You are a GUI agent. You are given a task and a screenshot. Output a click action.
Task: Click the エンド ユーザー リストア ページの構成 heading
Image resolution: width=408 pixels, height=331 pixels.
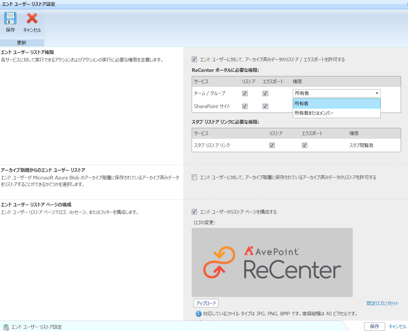(36, 205)
